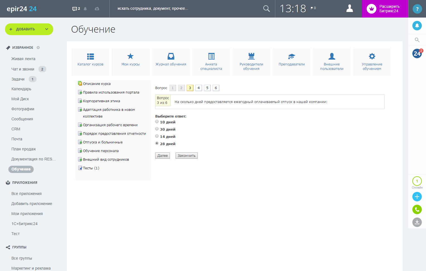
Task: Open the Управление обучением gear tile
Action: pyautogui.click(x=372, y=62)
